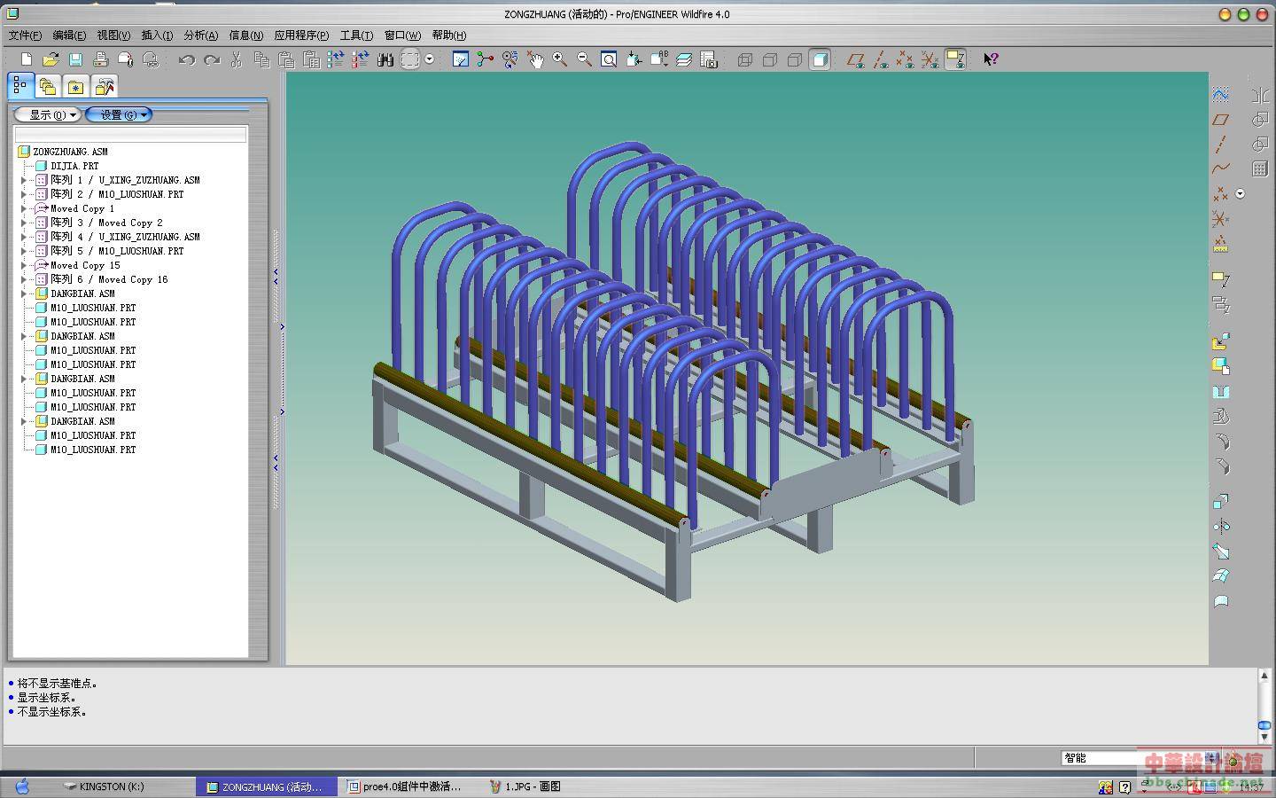Expand 阵列 6 / Moved Copy 16 node

[24, 279]
